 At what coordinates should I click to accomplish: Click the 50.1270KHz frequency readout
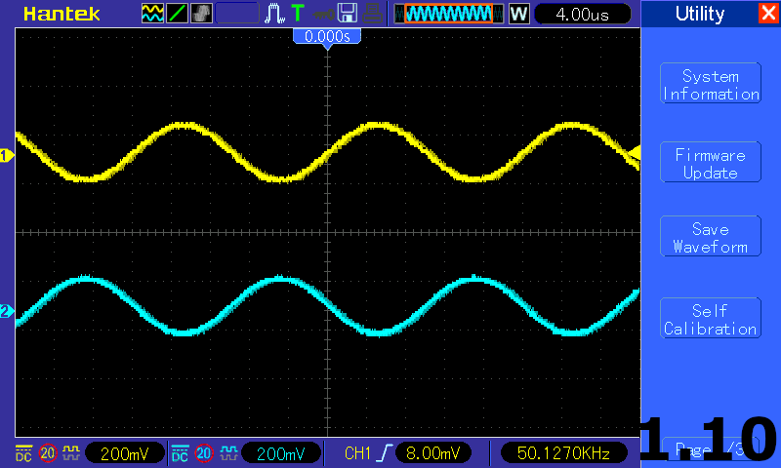pyautogui.click(x=563, y=453)
